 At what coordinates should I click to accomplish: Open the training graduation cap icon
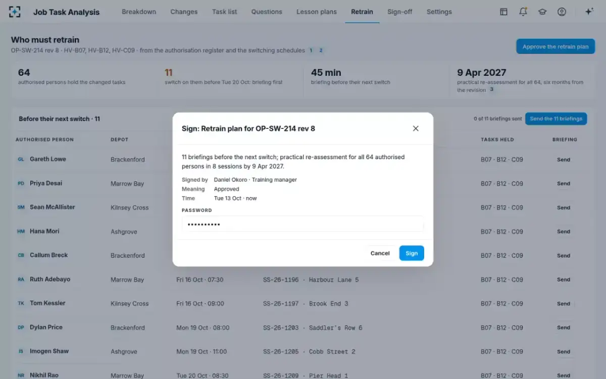coord(542,12)
